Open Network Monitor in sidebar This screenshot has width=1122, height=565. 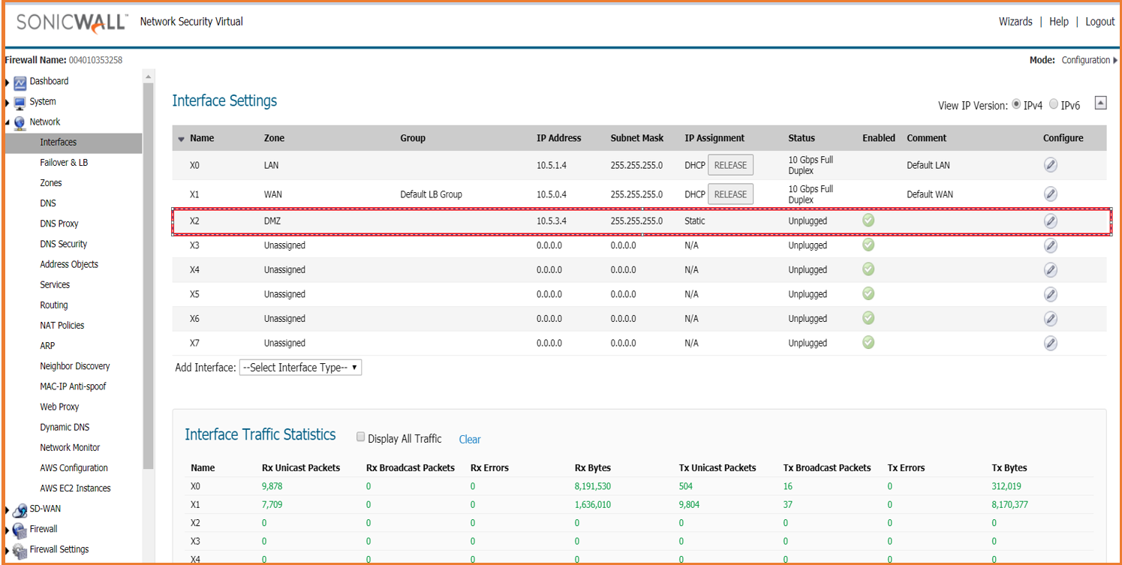pyautogui.click(x=70, y=448)
